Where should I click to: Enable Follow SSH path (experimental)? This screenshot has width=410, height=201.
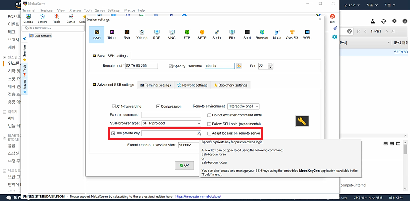pos(209,124)
